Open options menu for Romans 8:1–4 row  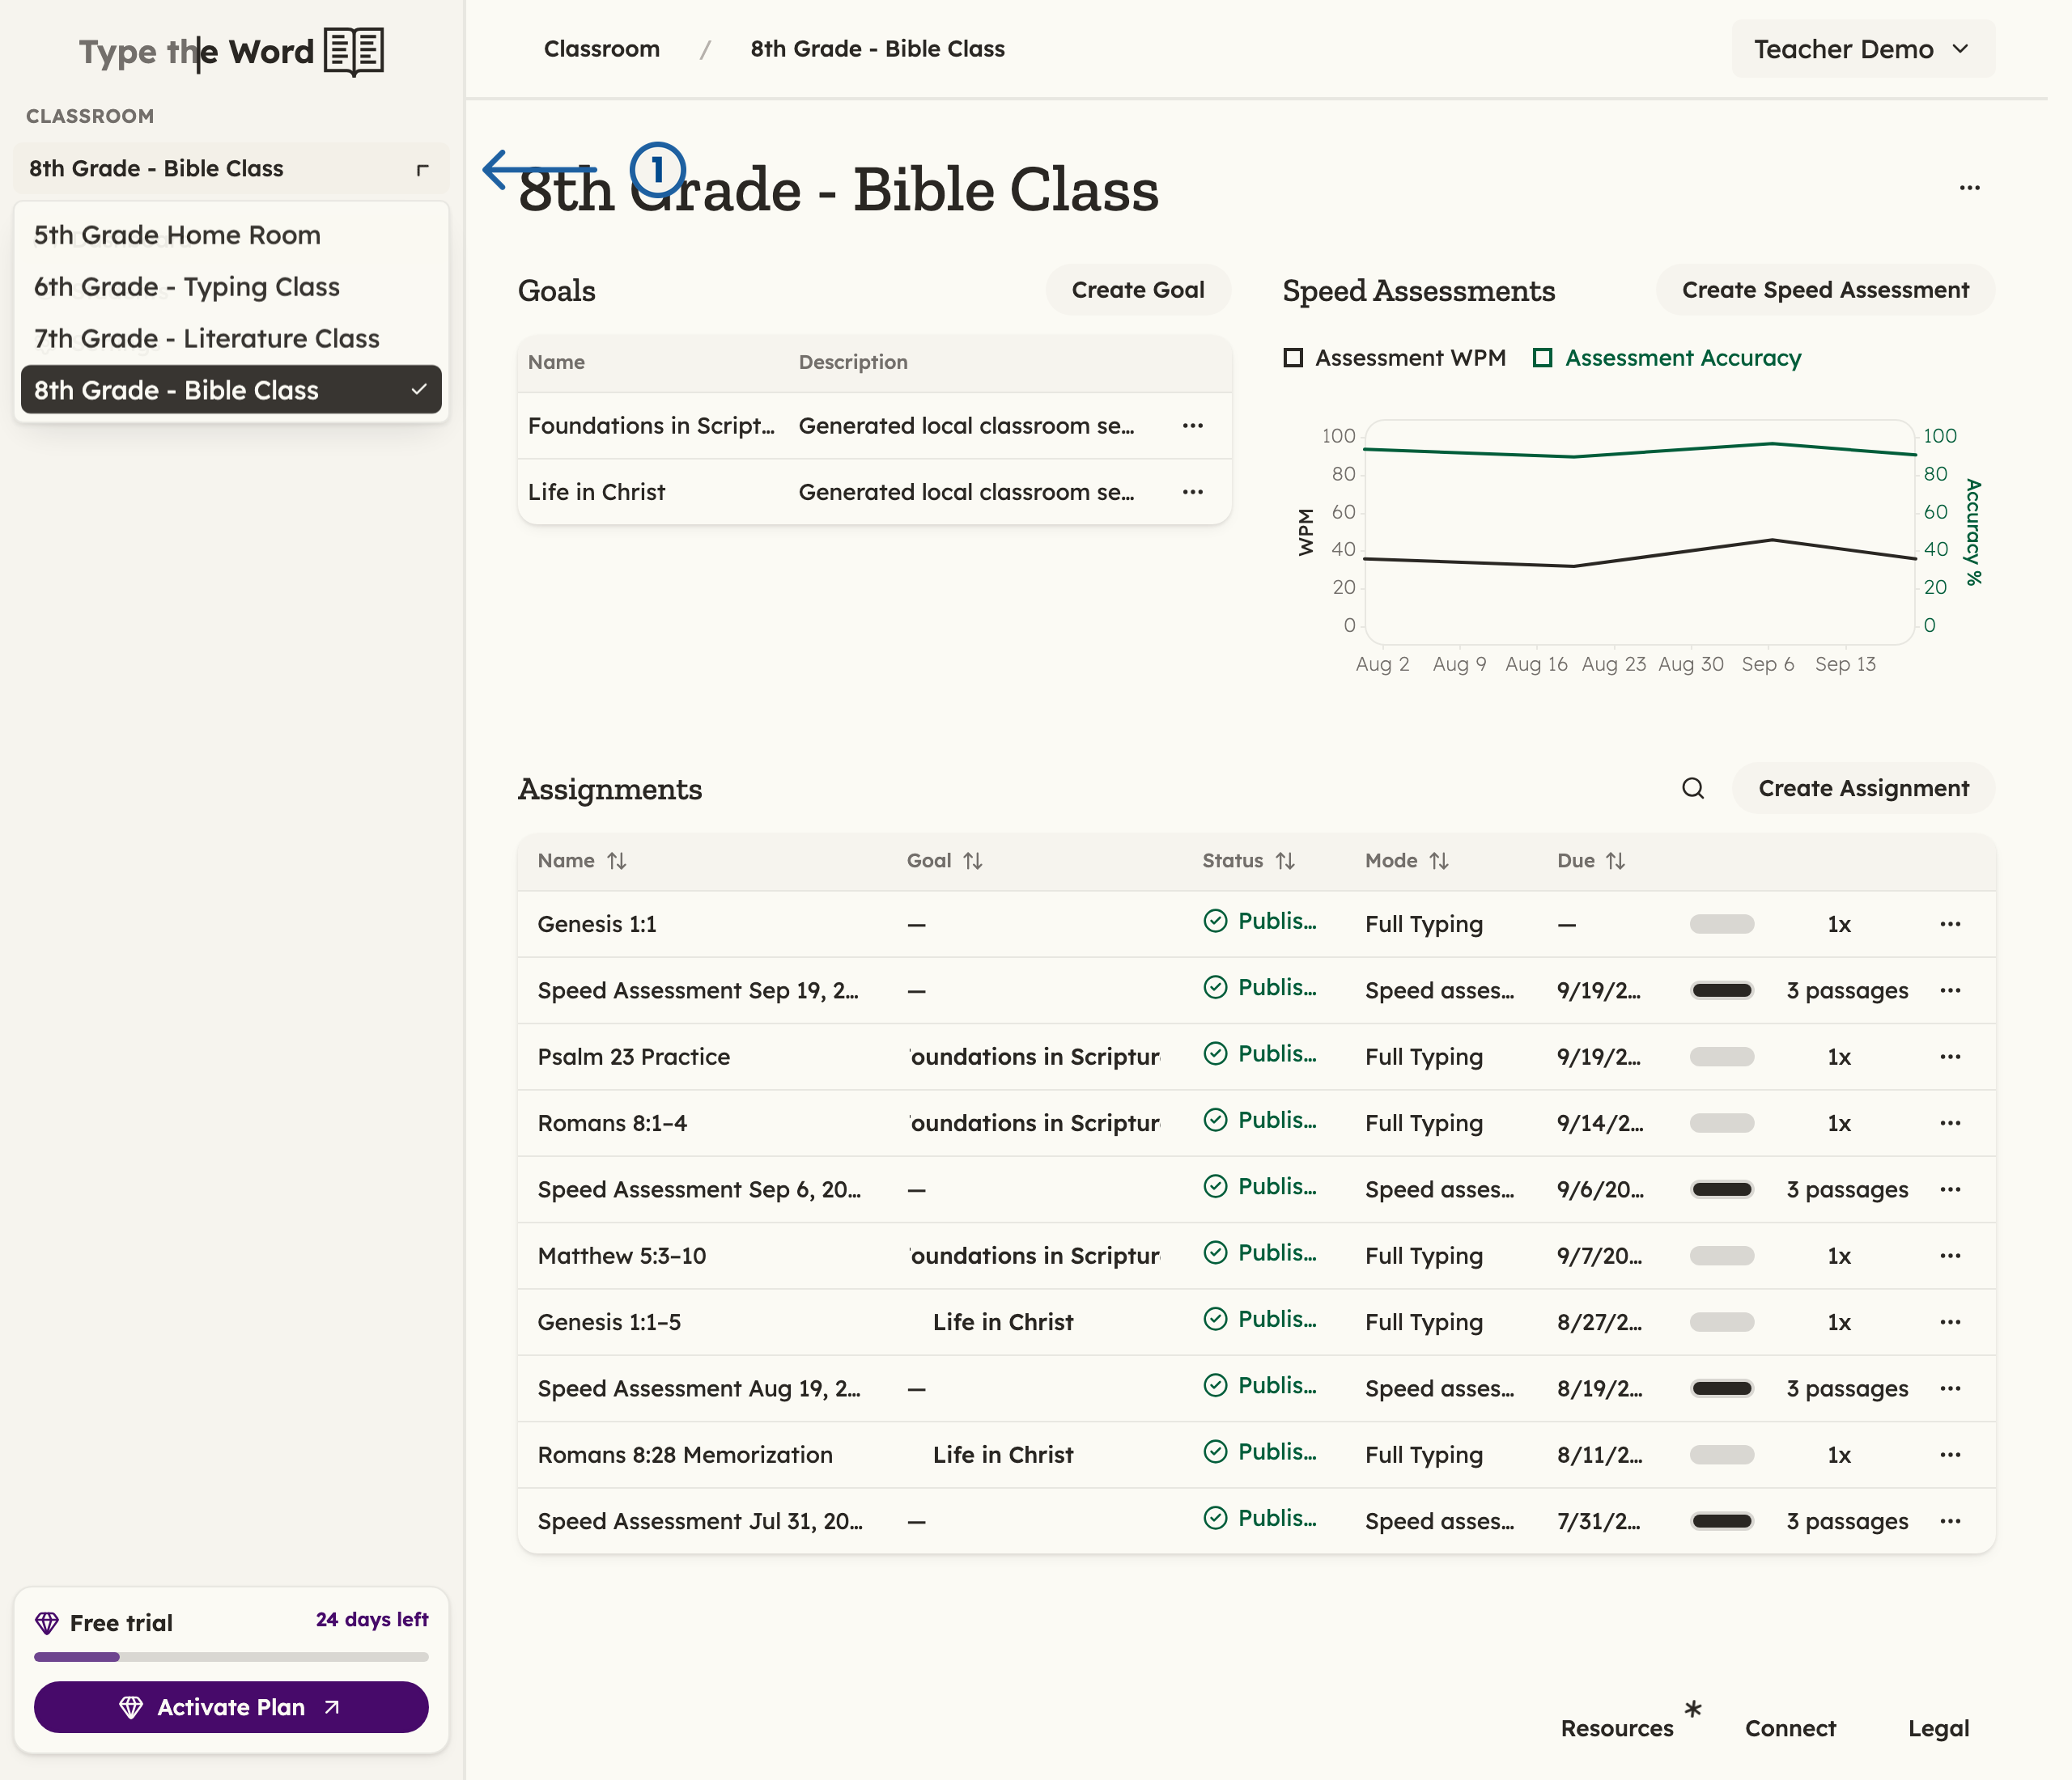pos(1949,1122)
